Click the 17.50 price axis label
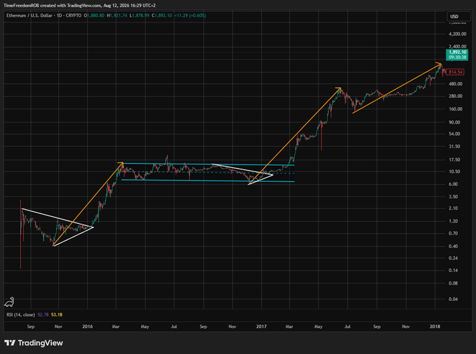 pos(454,160)
